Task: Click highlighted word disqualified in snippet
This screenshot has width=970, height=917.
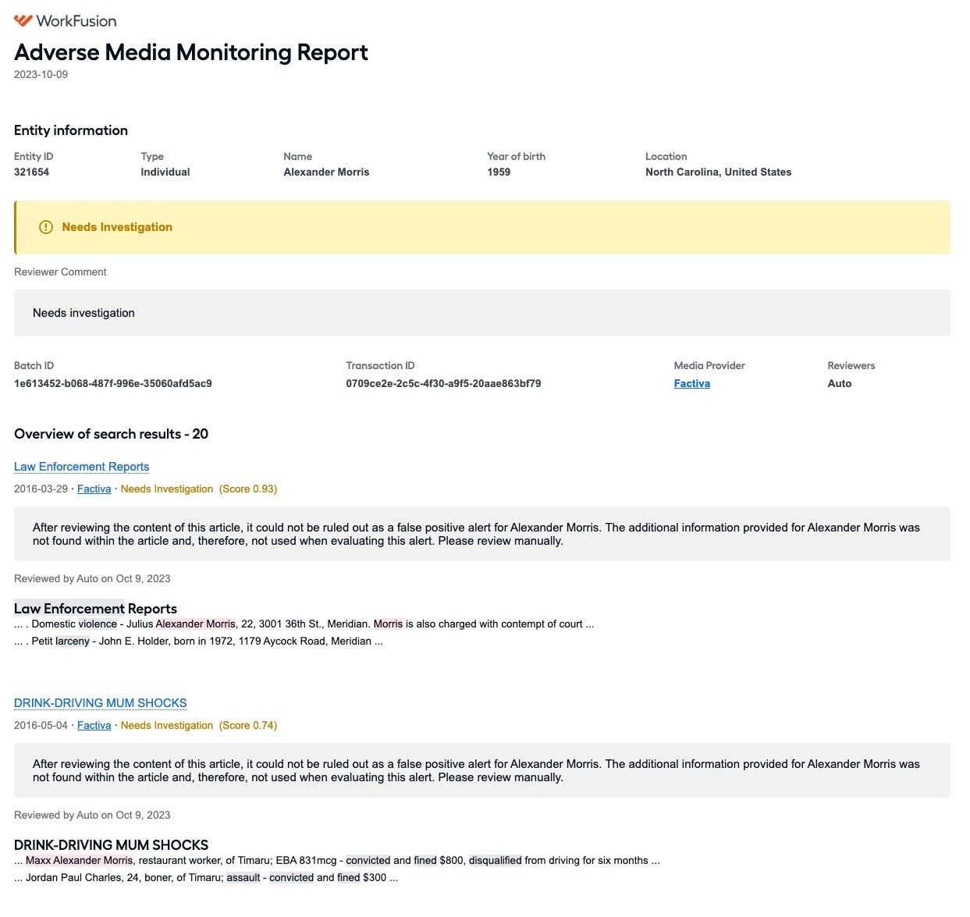Action: tap(495, 860)
